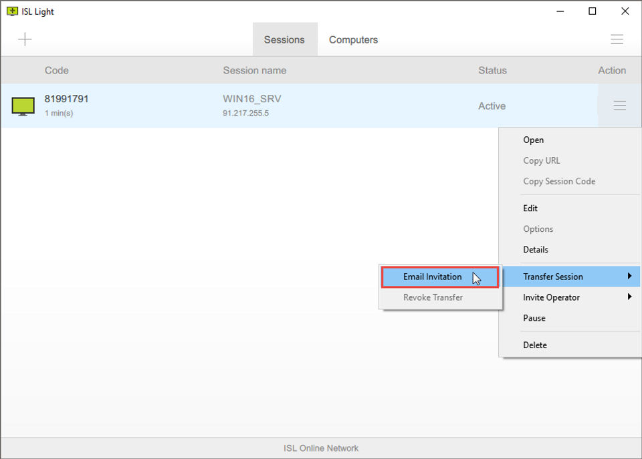Switch to the Computers tab
The image size is (642, 459).
pyautogui.click(x=353, y=39)
